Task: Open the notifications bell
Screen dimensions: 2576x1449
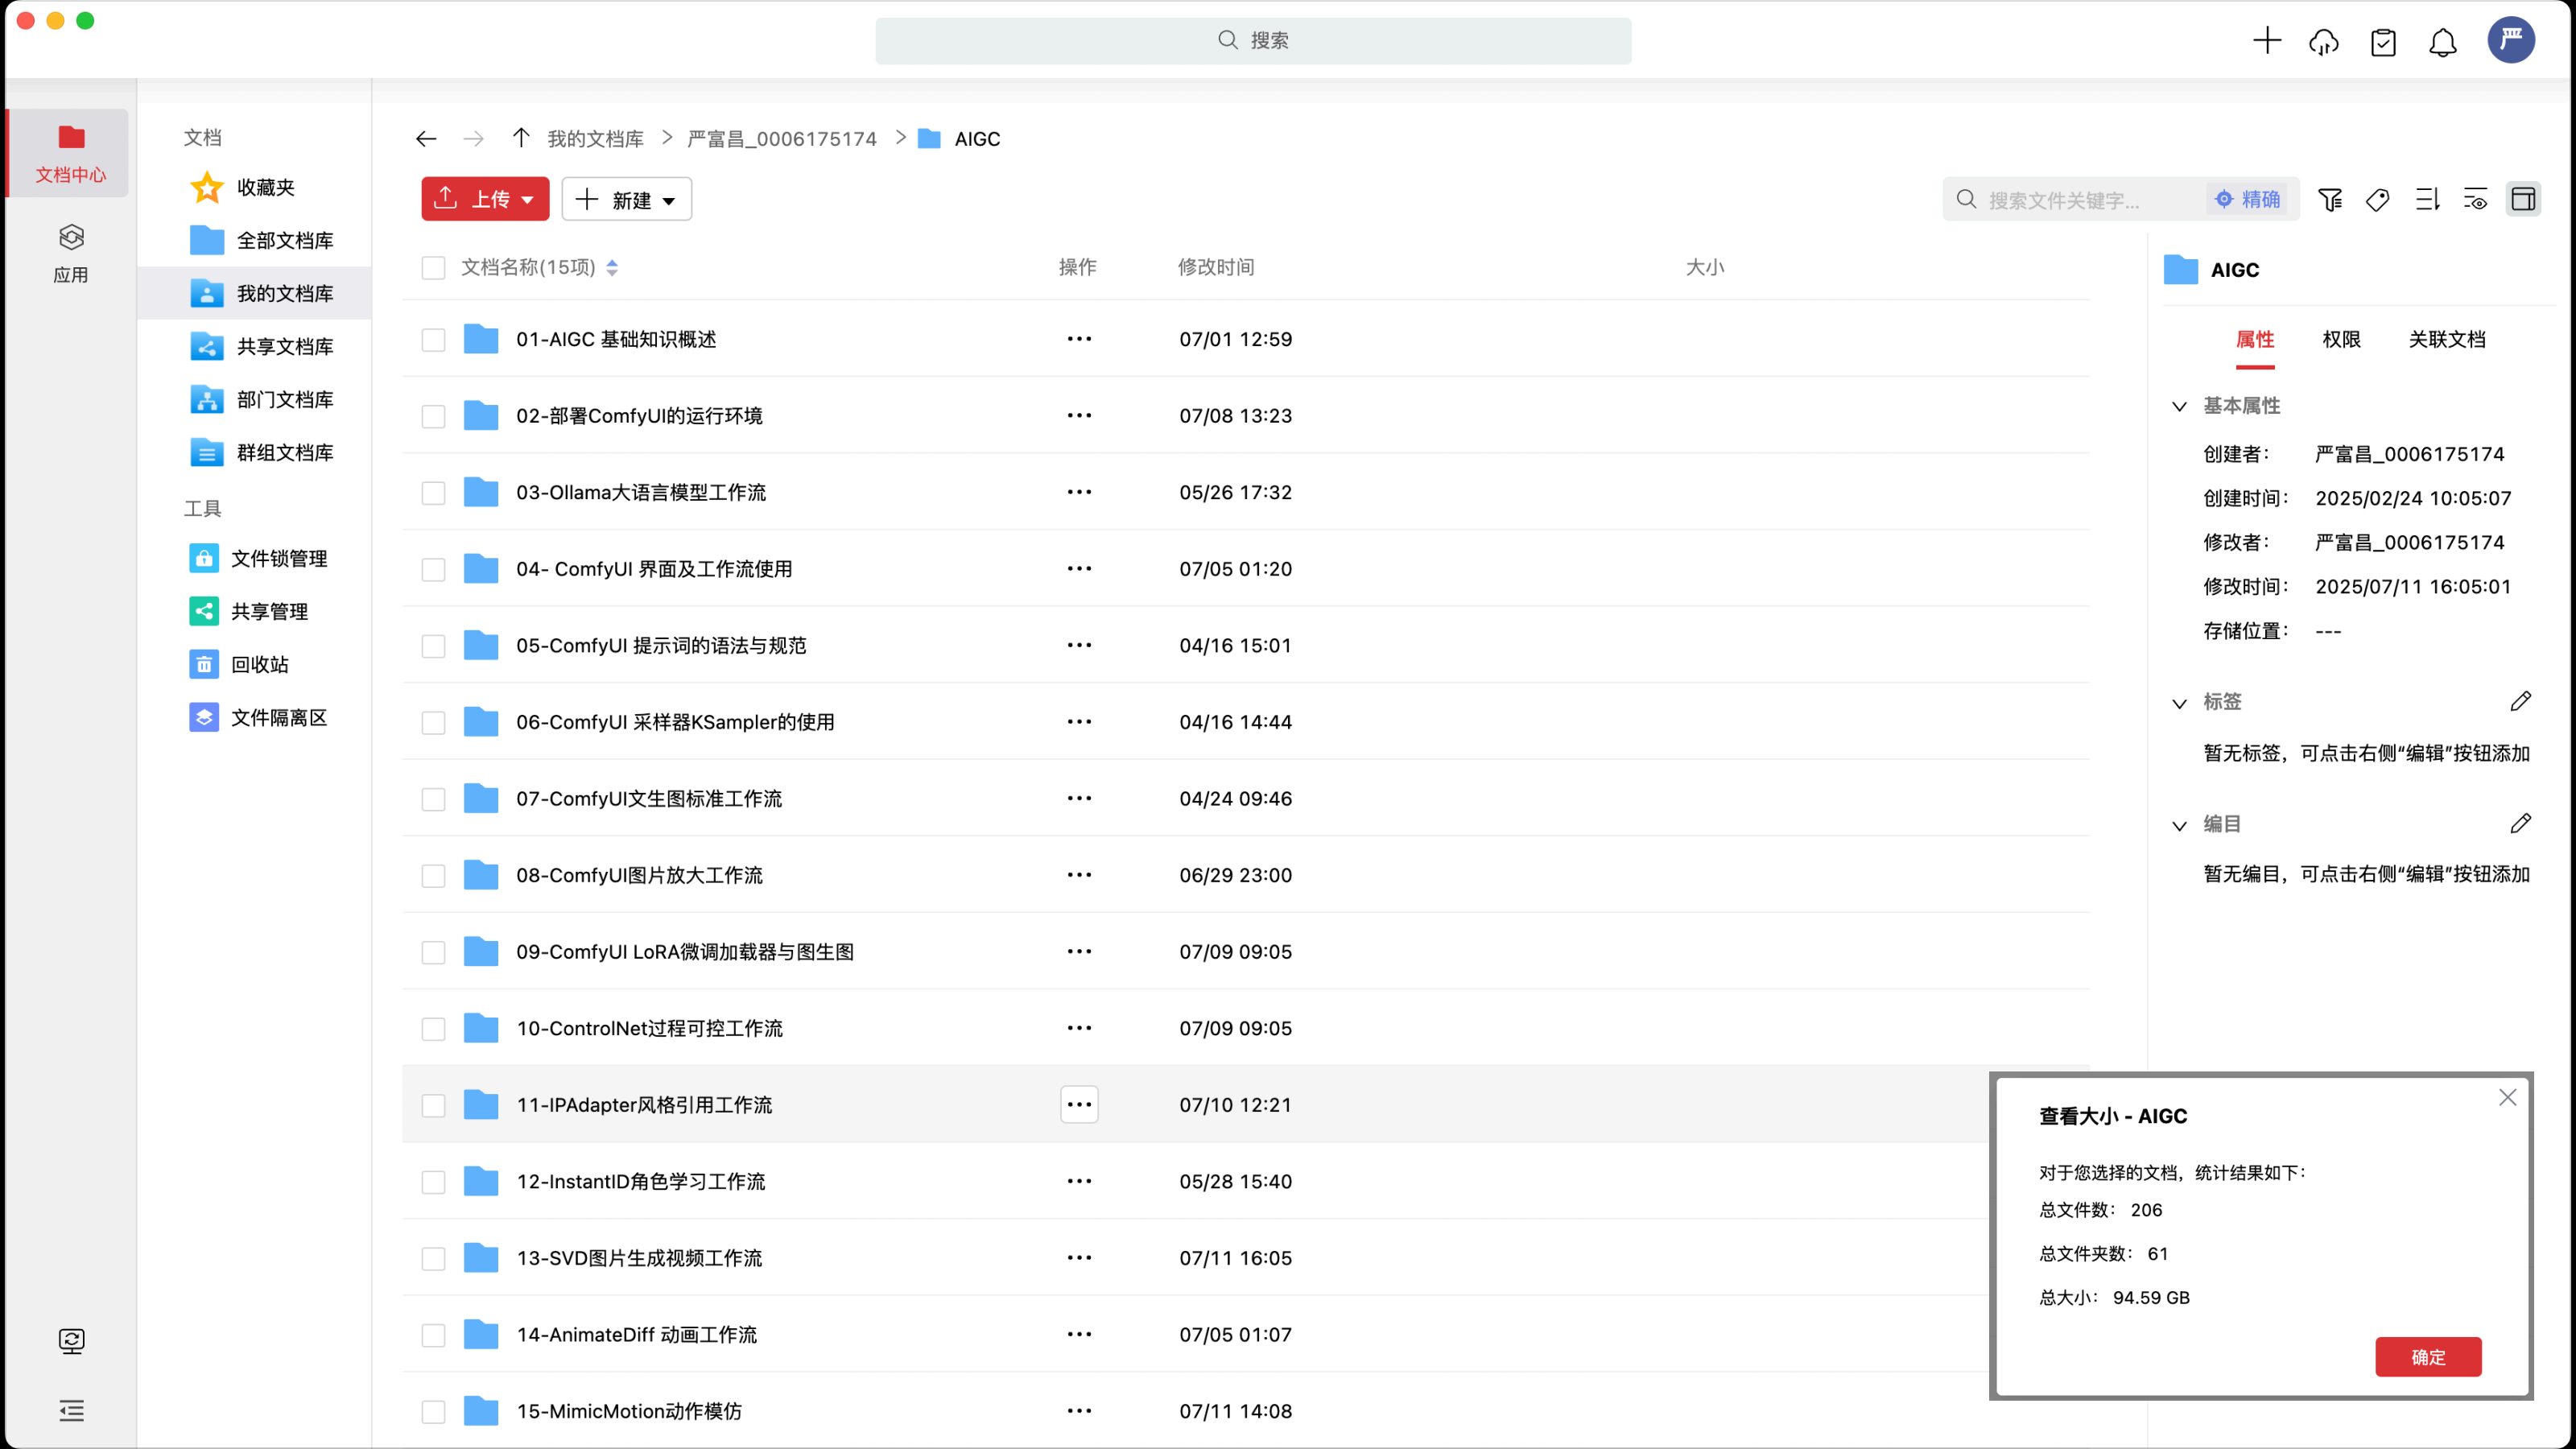Action: coord(2443,41)
